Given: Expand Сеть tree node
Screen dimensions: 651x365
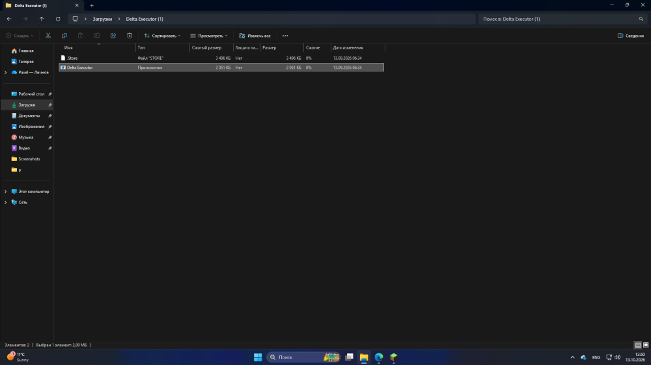Looking at the screenshot, I should pos(5,202).
